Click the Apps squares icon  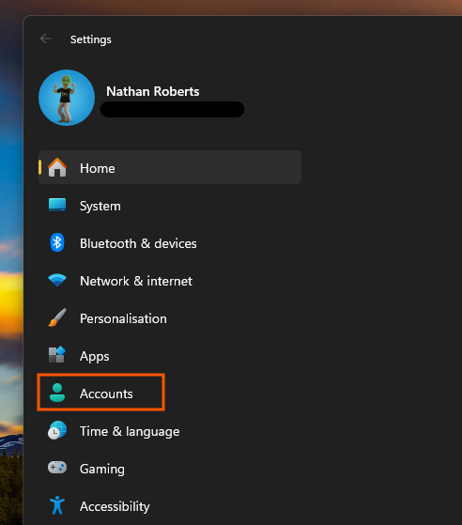57,355
